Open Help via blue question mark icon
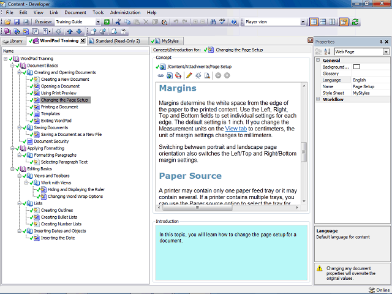The width and height of the screenshot is (392, 294). (x=234, y=22)
